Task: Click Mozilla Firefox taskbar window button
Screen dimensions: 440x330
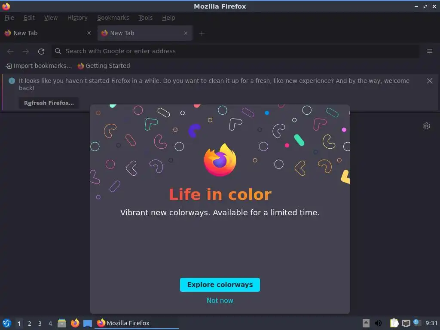Action: [x=137, y=323]
